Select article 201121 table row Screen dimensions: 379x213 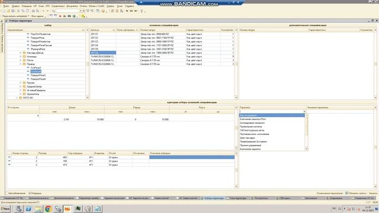pos(162,34)
